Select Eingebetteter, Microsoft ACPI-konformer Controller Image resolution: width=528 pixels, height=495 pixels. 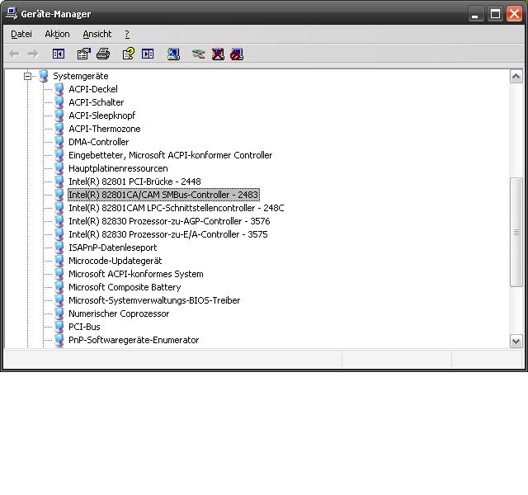pos(171,155)
